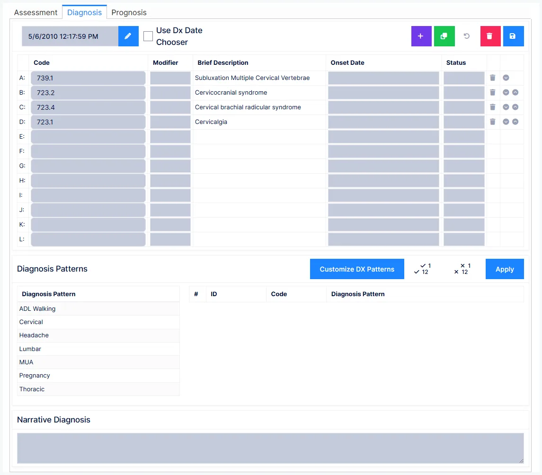Check all patterns 1-12 icon
The image size is (542, 475).
coord(422,269)
